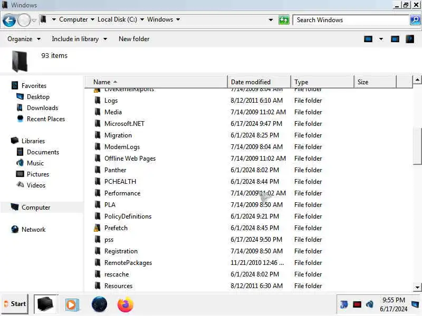Click Windows Explorer taskbar icon
The width and height of the screenshot is (422, 316).
(x=45, y=304)
